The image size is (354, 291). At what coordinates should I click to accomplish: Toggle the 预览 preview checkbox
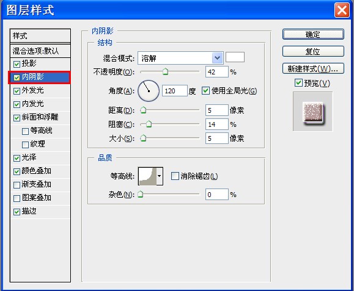(298, 83)
